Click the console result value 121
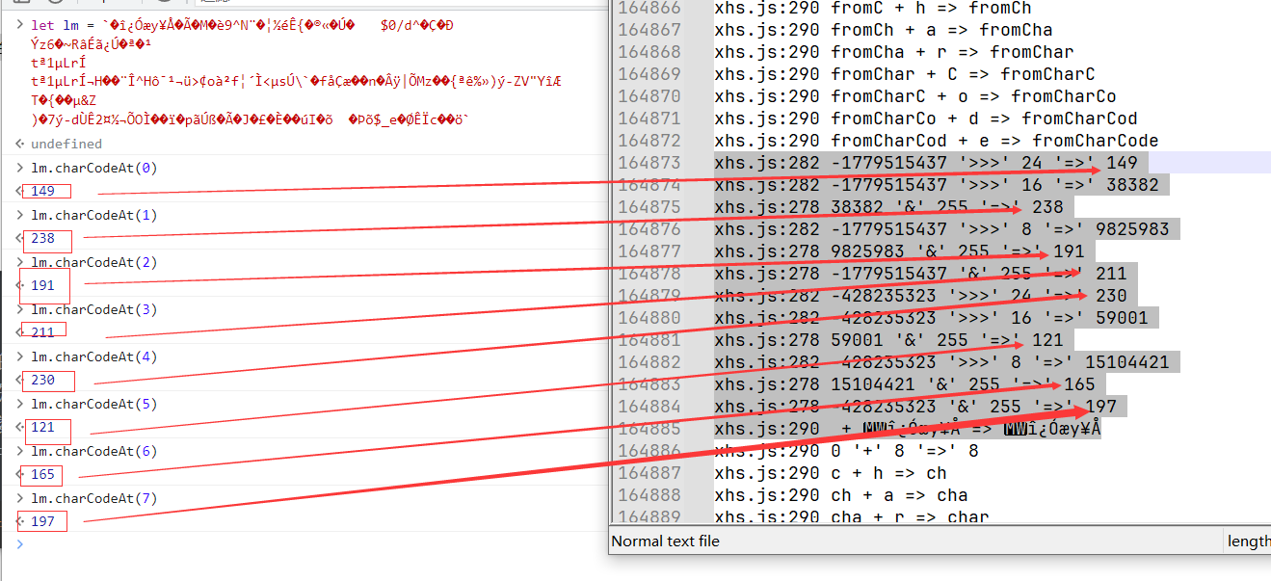The width and height of the screenshot is (1271, 581). (x=42, y=427)
